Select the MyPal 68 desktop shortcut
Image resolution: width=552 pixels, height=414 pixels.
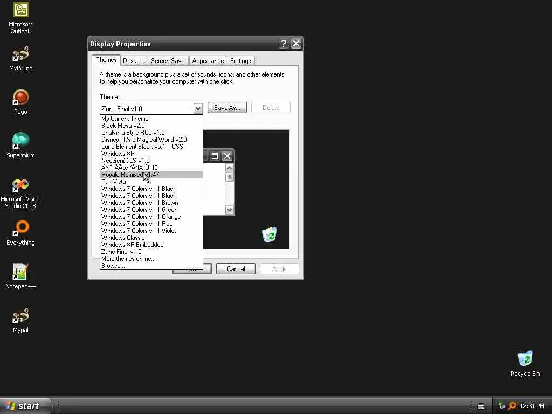[20, 59]
